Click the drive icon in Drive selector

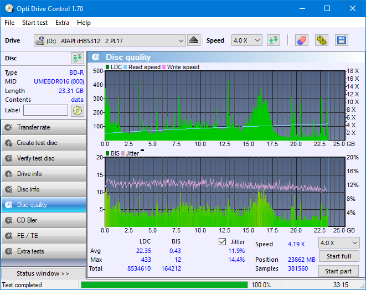(40, 40)
